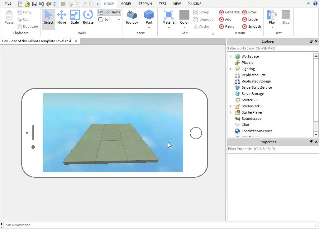Click the Cut button
The image size is (319, 239).
click(x=23, y=19)
